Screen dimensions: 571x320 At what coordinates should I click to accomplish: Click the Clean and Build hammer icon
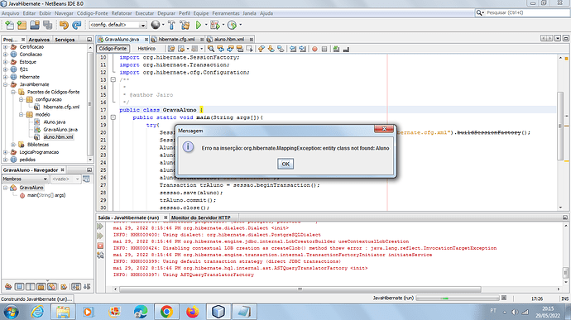185,25
